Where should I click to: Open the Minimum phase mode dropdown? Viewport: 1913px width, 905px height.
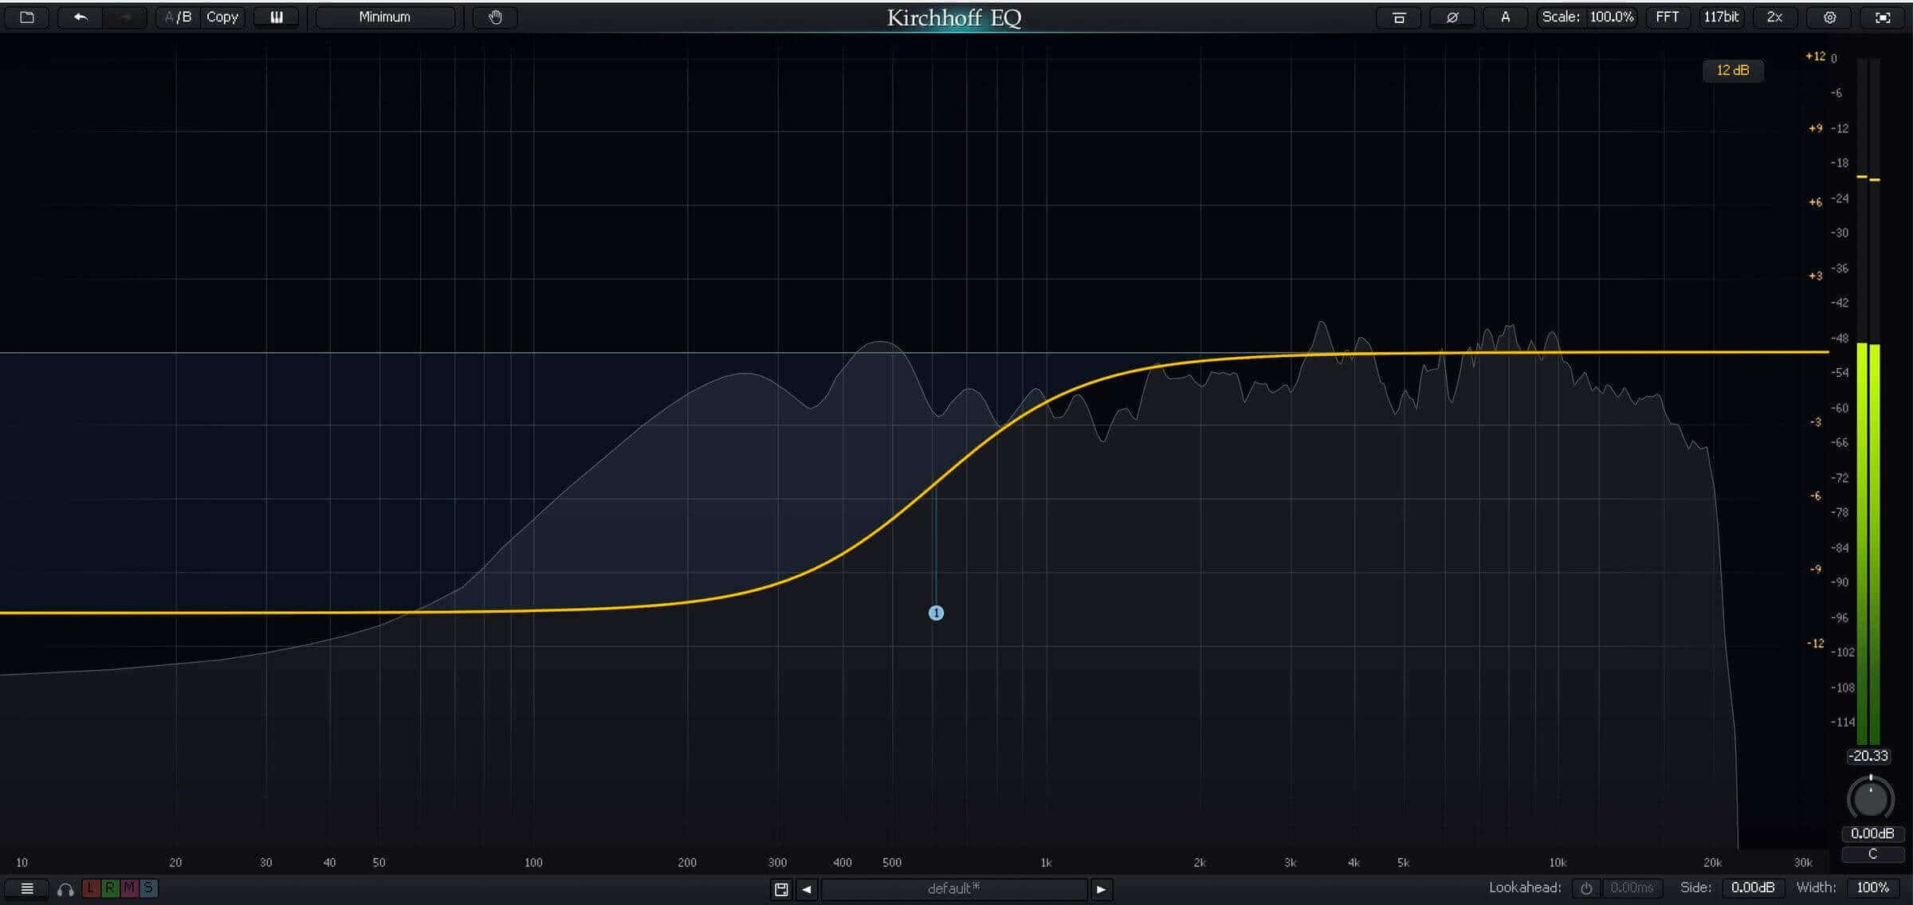(x=385, y=17)
